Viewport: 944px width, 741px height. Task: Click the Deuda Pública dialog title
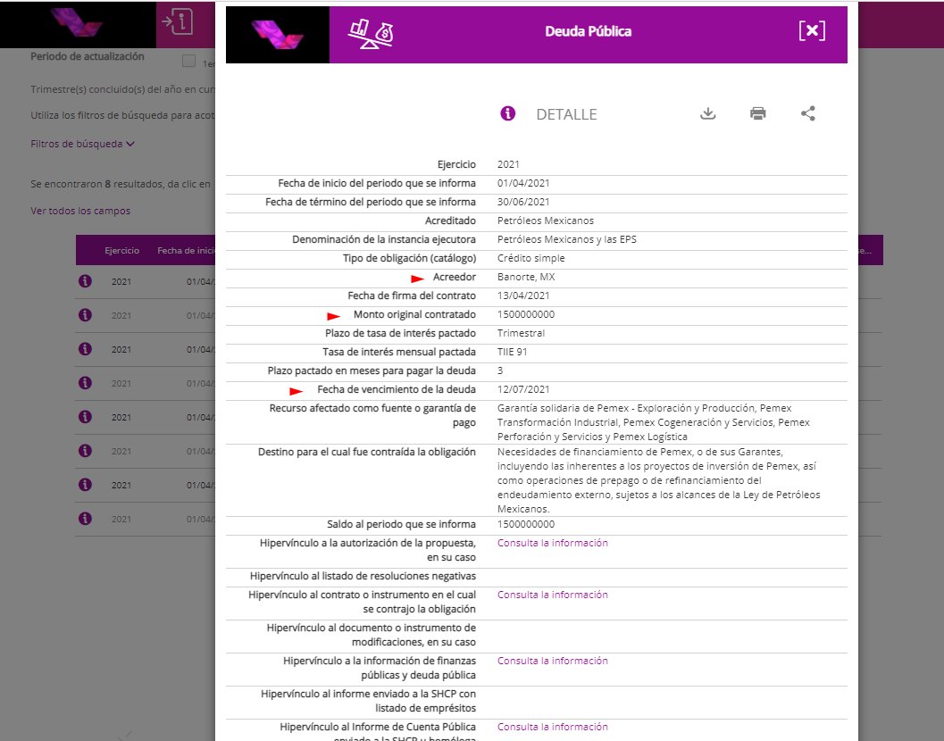[x=589, y=31]
